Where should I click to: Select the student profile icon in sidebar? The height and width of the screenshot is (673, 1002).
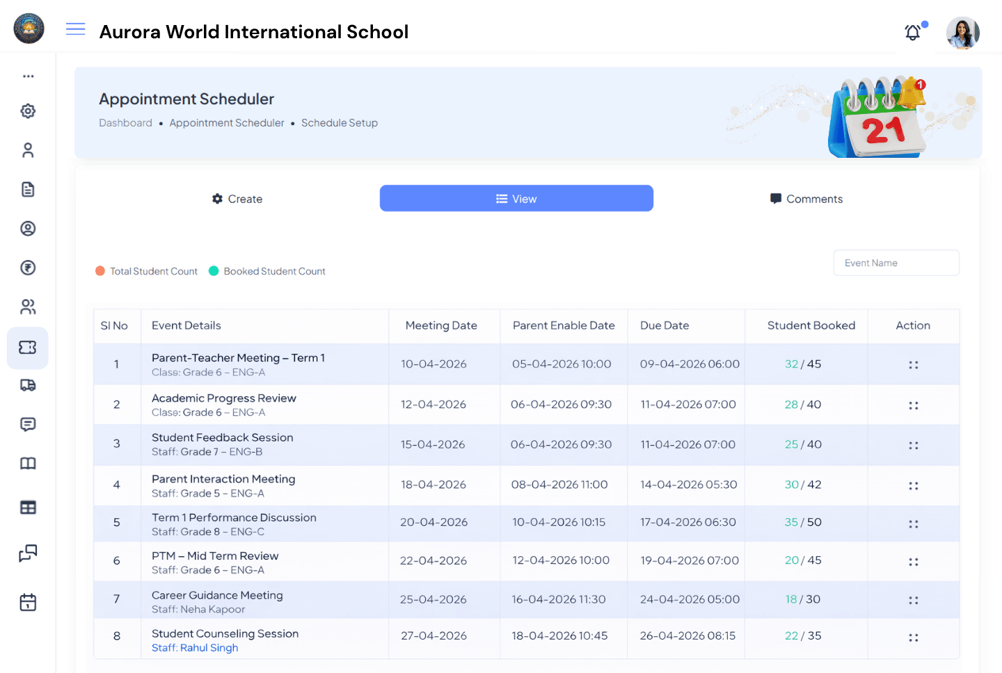point(28,149)
